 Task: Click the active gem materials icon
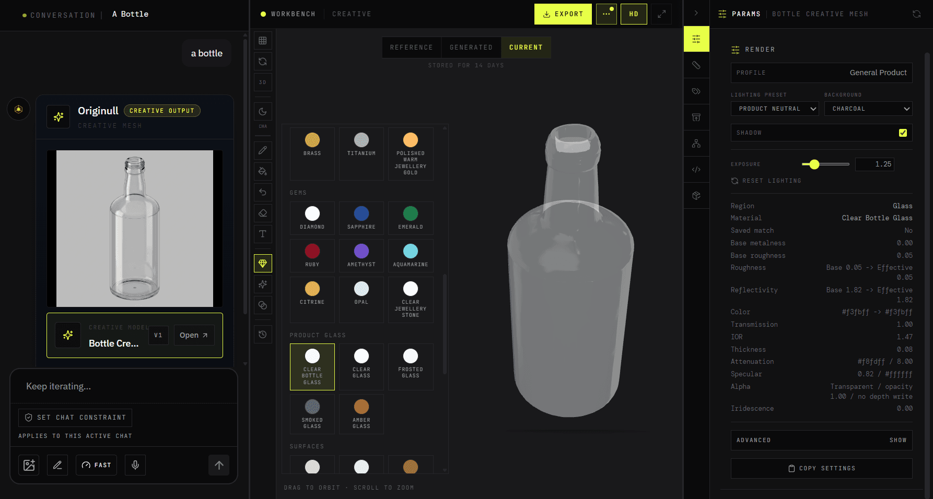263,263
